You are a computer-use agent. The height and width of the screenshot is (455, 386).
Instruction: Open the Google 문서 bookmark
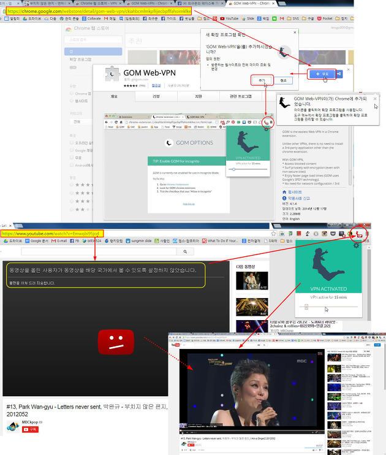(37, 241)
